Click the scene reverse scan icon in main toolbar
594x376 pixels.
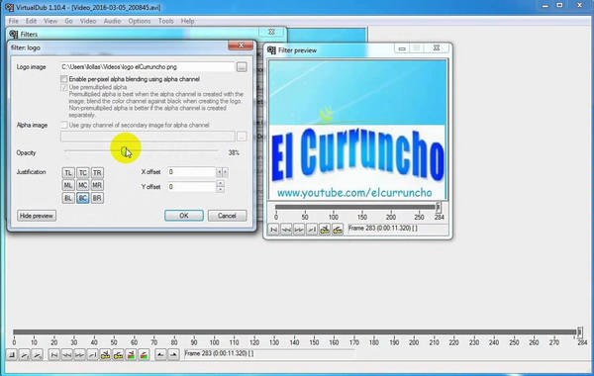point(131,355)
